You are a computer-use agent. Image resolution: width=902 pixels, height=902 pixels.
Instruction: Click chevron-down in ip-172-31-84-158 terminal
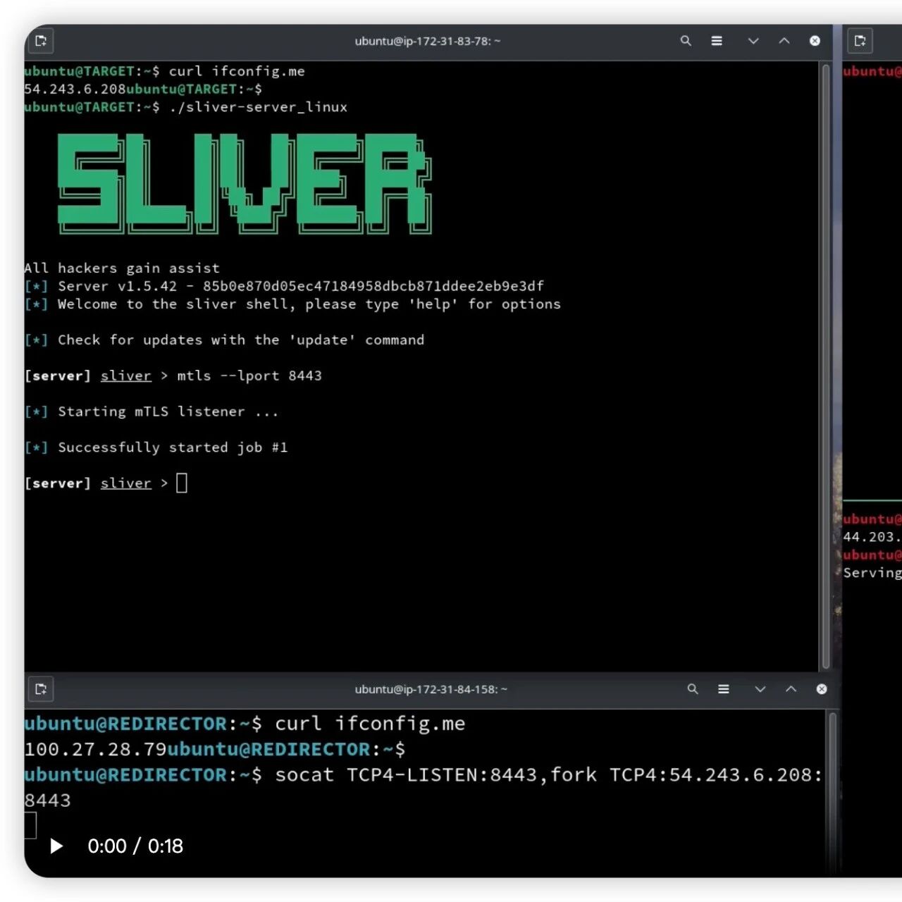[x=760, y=689]
